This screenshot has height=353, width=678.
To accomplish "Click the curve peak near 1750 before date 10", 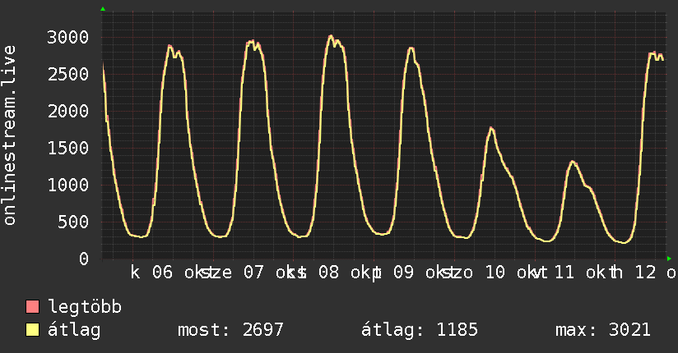I will (491, 128).
